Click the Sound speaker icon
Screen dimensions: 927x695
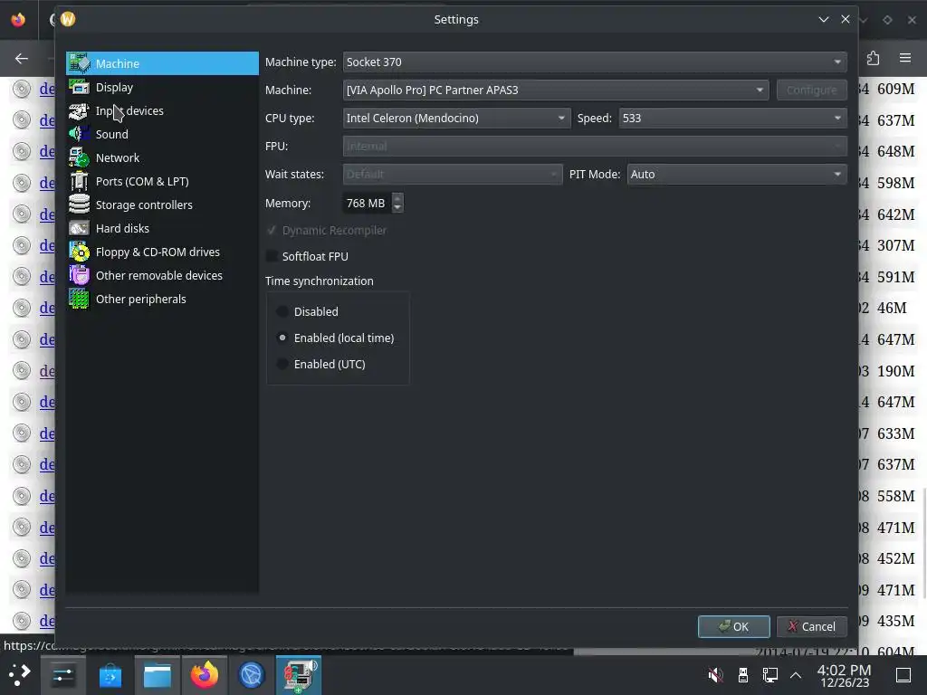click(80, 134)
